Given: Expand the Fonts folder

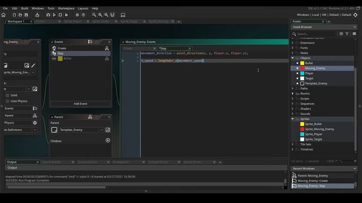Looking at the screenshot, I should [x=292, y=48].
